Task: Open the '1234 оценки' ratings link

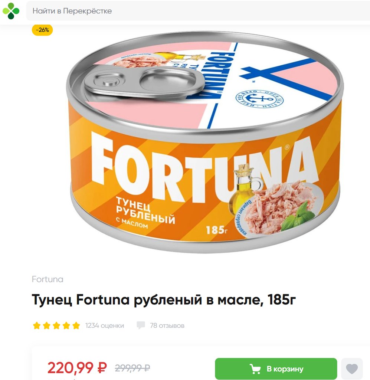Action: [x=104, y=325]
